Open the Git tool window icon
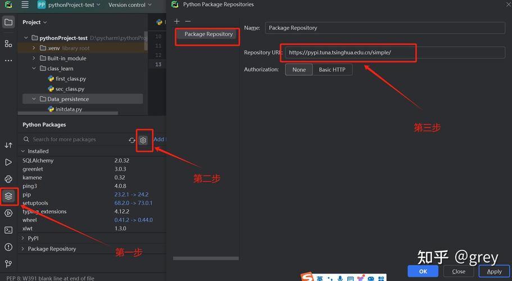512x281 pixels. 8,264
